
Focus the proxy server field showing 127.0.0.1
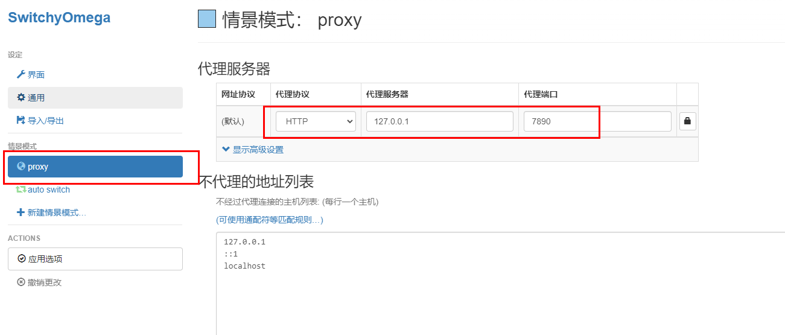point(439,121)
